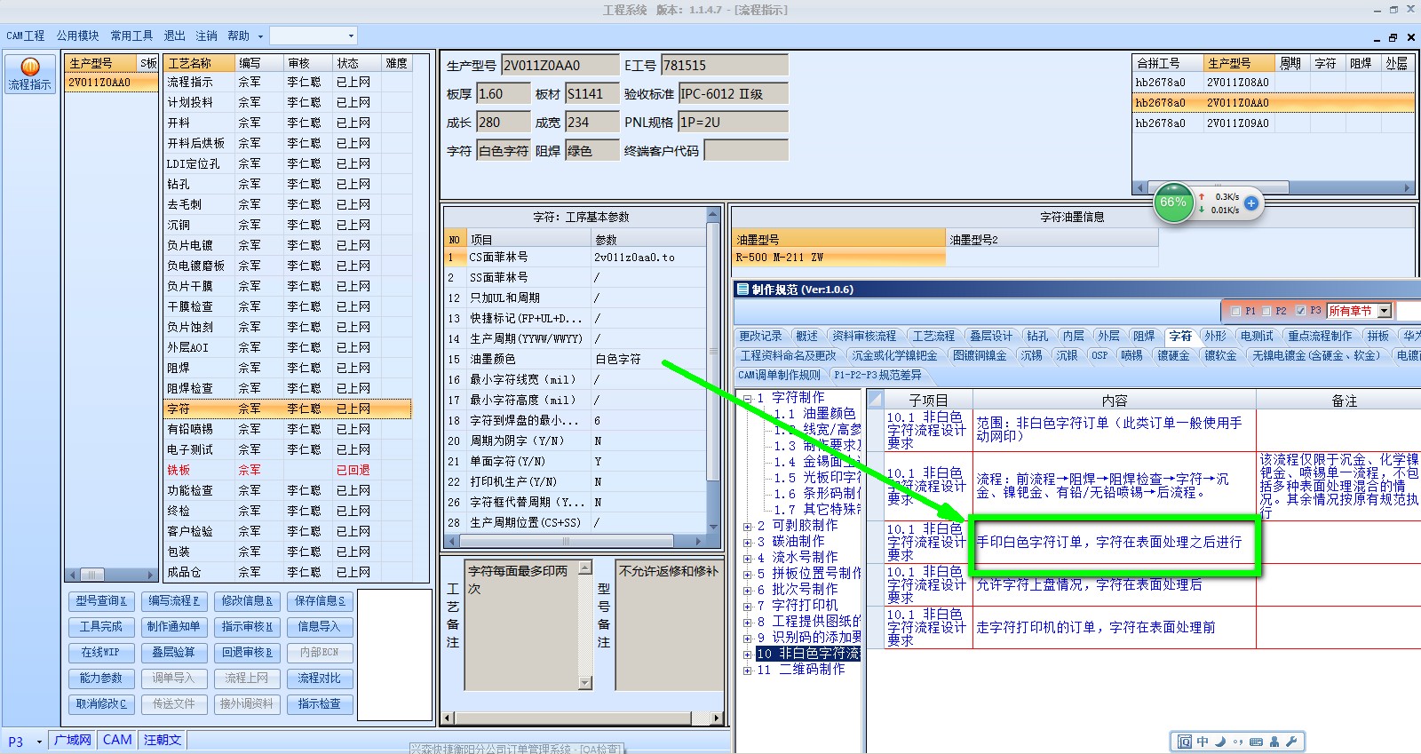Click the 油墨颜色 parameter row

[575, 359]
